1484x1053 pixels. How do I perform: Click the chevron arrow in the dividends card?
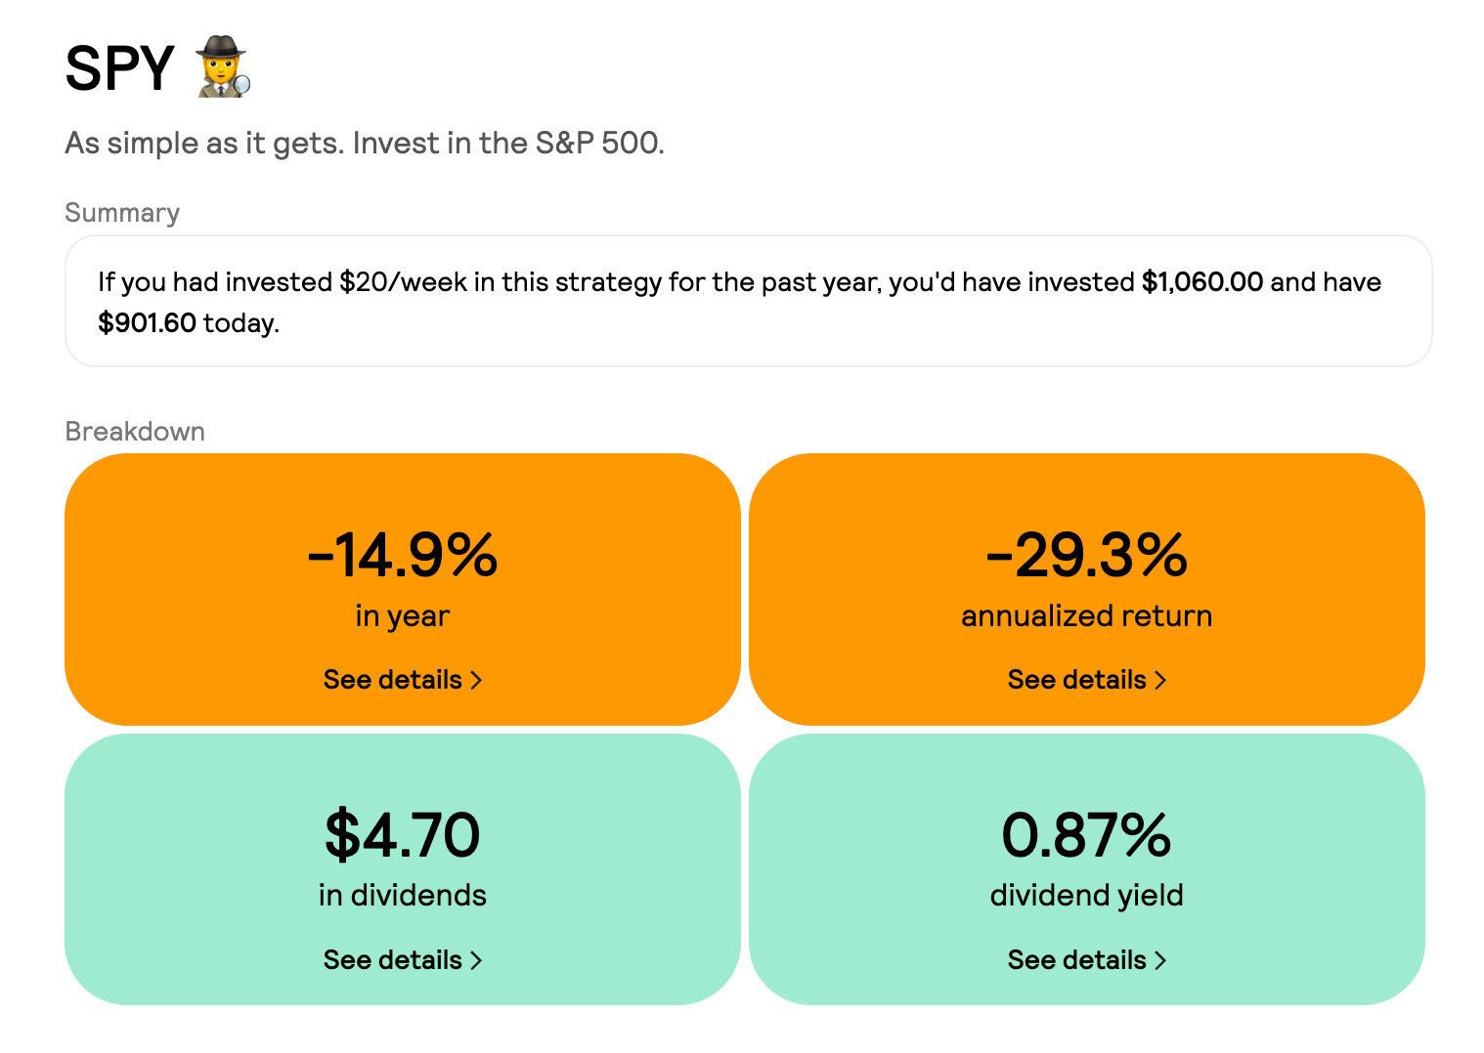click(x=476, y=960)
